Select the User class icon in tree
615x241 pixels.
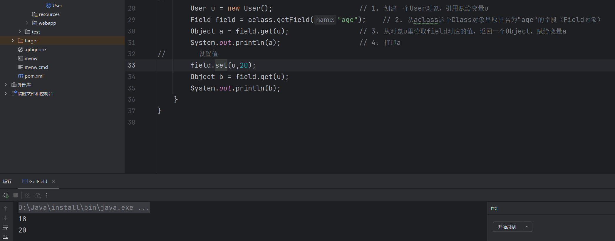click(48, 5)
